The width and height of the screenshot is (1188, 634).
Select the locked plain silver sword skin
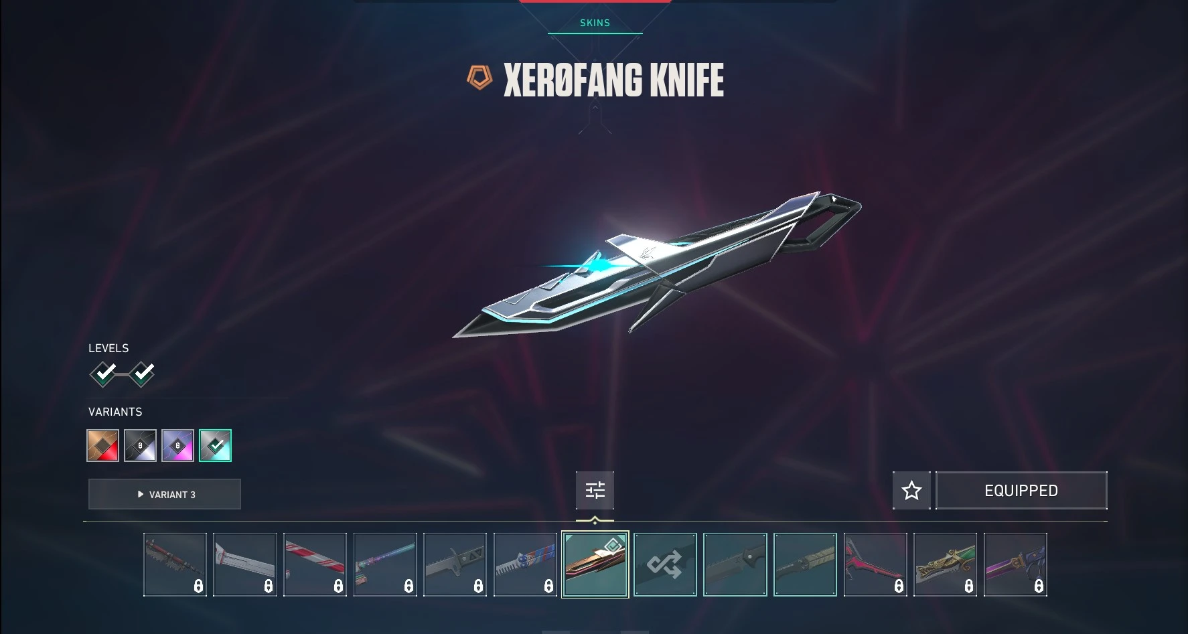[244, 564]
